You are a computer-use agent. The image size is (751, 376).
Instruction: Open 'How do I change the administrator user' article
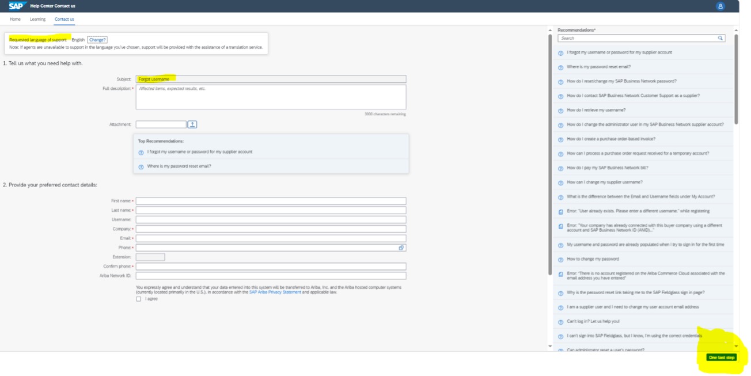(645, 124)
